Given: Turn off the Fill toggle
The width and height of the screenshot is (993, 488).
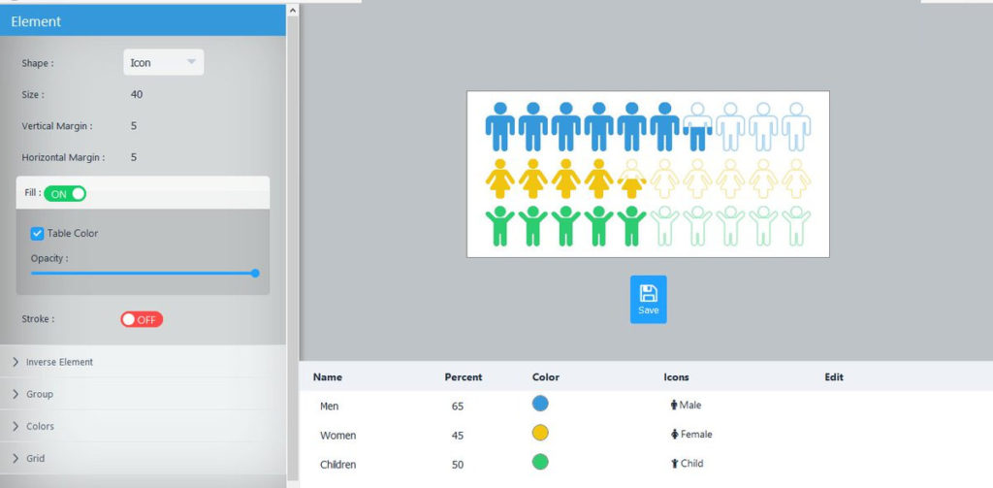Looking at the screenshot, I should 65,194.
